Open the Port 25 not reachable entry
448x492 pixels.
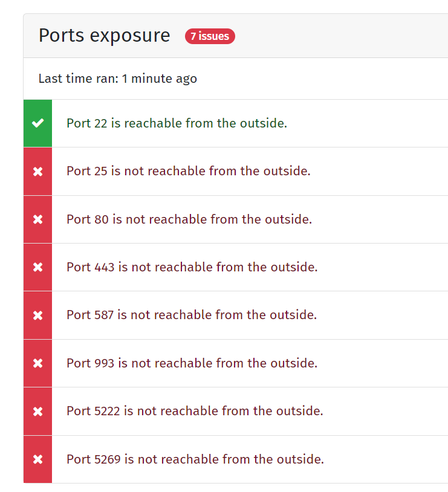[236, 171]
